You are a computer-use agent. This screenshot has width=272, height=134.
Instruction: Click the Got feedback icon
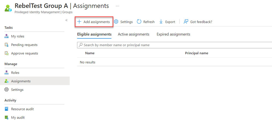pyautogui.click(x=186, y=22)
